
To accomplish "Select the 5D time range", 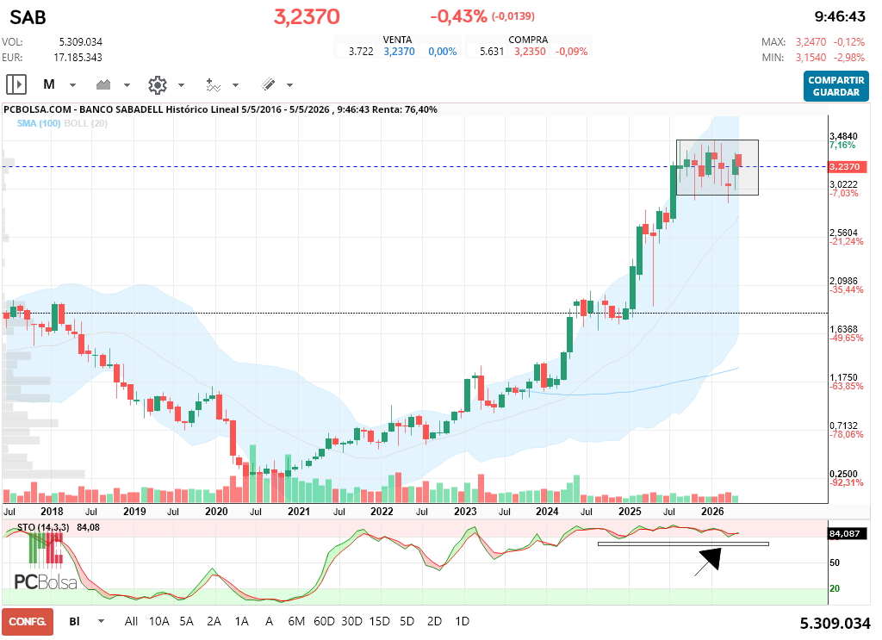I will (x=407, y=621).
